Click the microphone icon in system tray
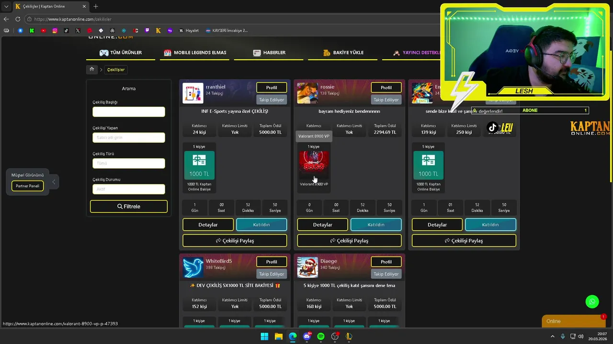The image size is (613, 344). pos(563,336)
